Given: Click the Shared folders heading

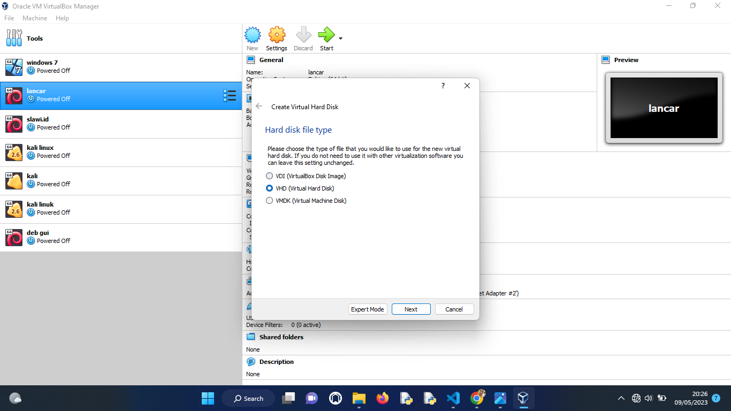Looking at the screenshot, I should [x=281, y=337].
